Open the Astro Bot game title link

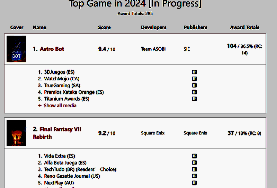(x=52, y=49)
